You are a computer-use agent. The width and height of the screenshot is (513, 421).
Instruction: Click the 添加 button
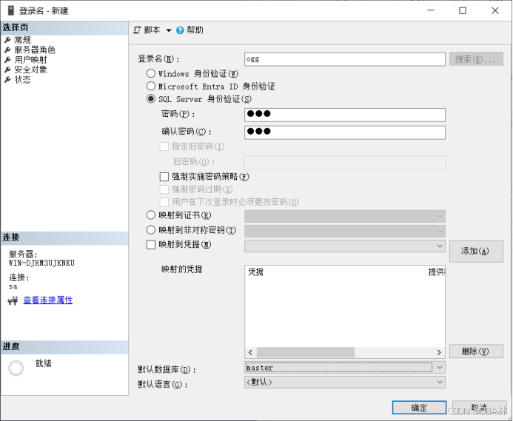tap(476, 252)
